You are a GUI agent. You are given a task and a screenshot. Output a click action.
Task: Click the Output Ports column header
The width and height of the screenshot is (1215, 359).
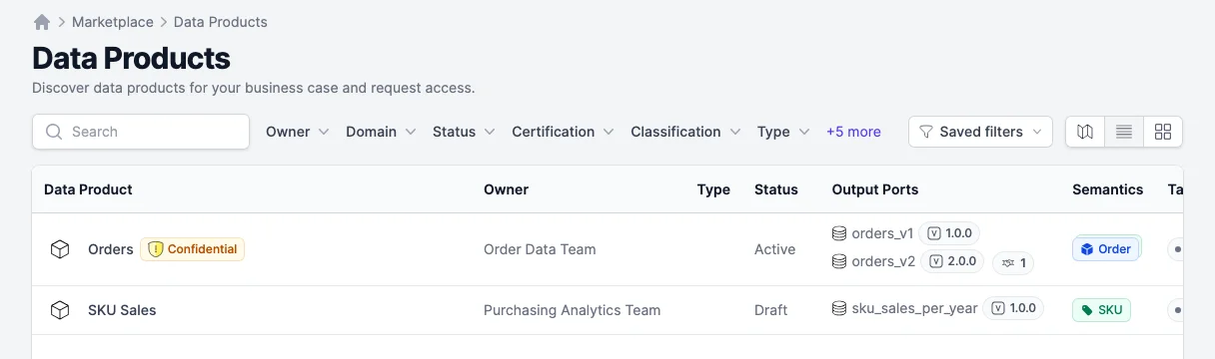875,189
